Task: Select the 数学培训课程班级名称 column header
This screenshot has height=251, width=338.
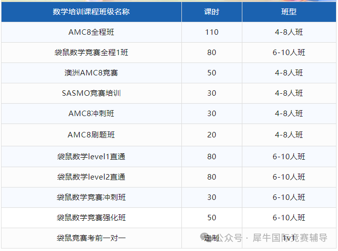Action: point(91,11)
